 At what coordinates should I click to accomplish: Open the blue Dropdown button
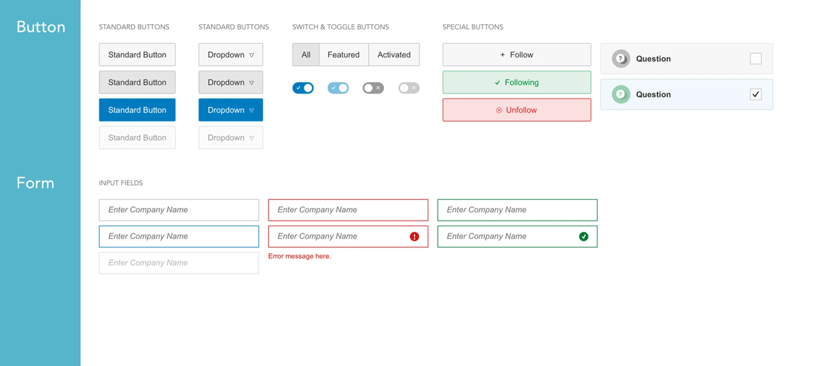(231, 110)
